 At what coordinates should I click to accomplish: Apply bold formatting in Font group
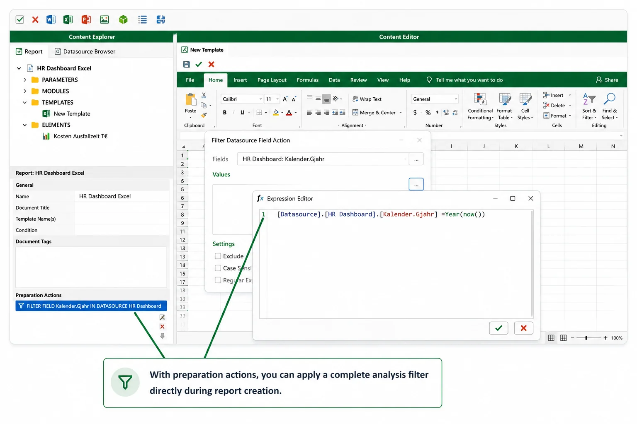225,113
